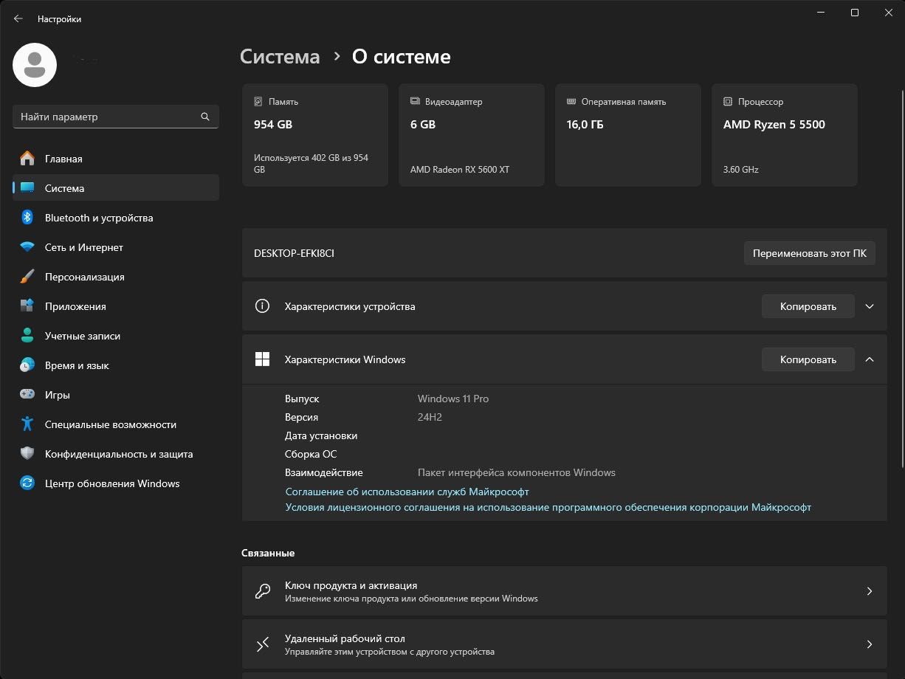Expand the Характеристики устройства section chevron
Screen dimensions: 905x679
[x=870, y=306]
